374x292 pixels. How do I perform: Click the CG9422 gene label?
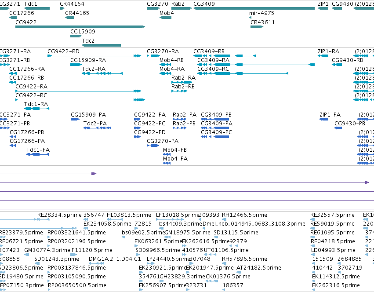click(26, 22)
